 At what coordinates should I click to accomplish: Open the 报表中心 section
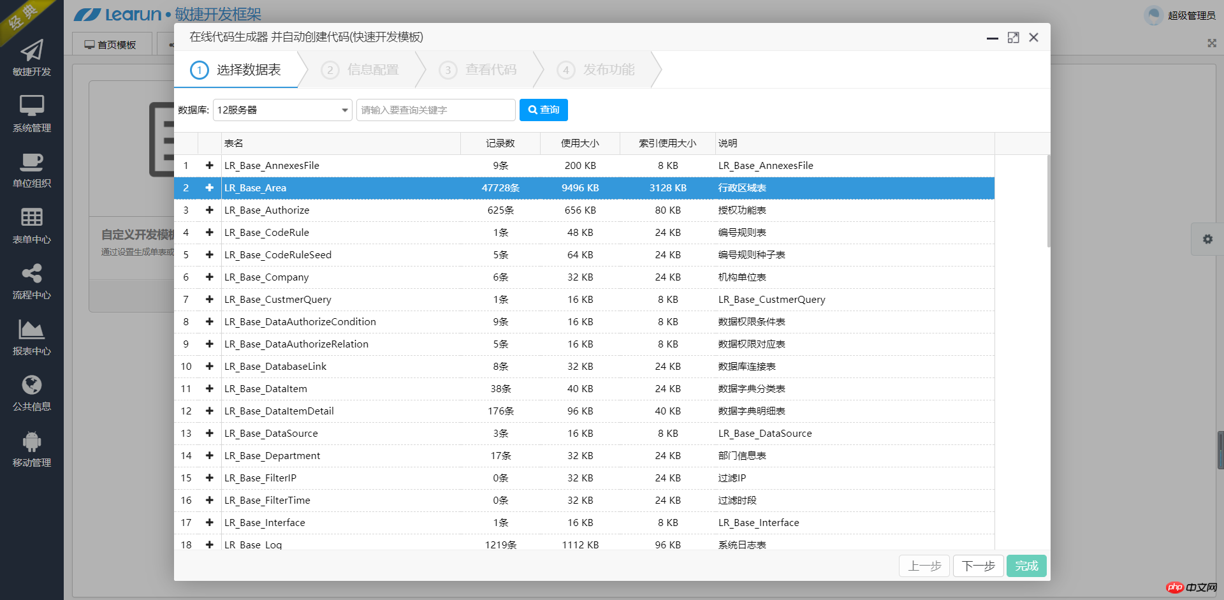pyautogui.click(x=31, y=336)
